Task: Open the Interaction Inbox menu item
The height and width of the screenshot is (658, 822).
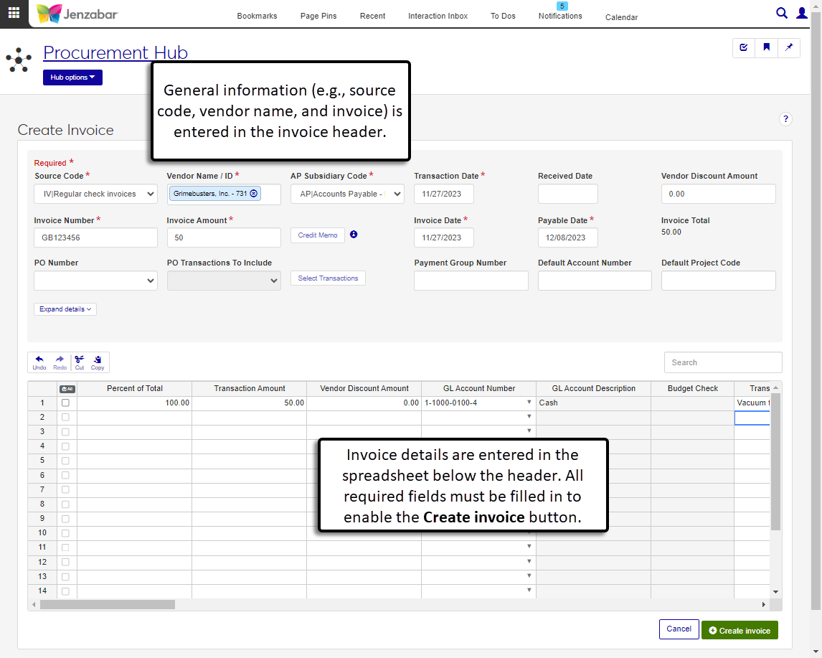Action: [438, 16]
